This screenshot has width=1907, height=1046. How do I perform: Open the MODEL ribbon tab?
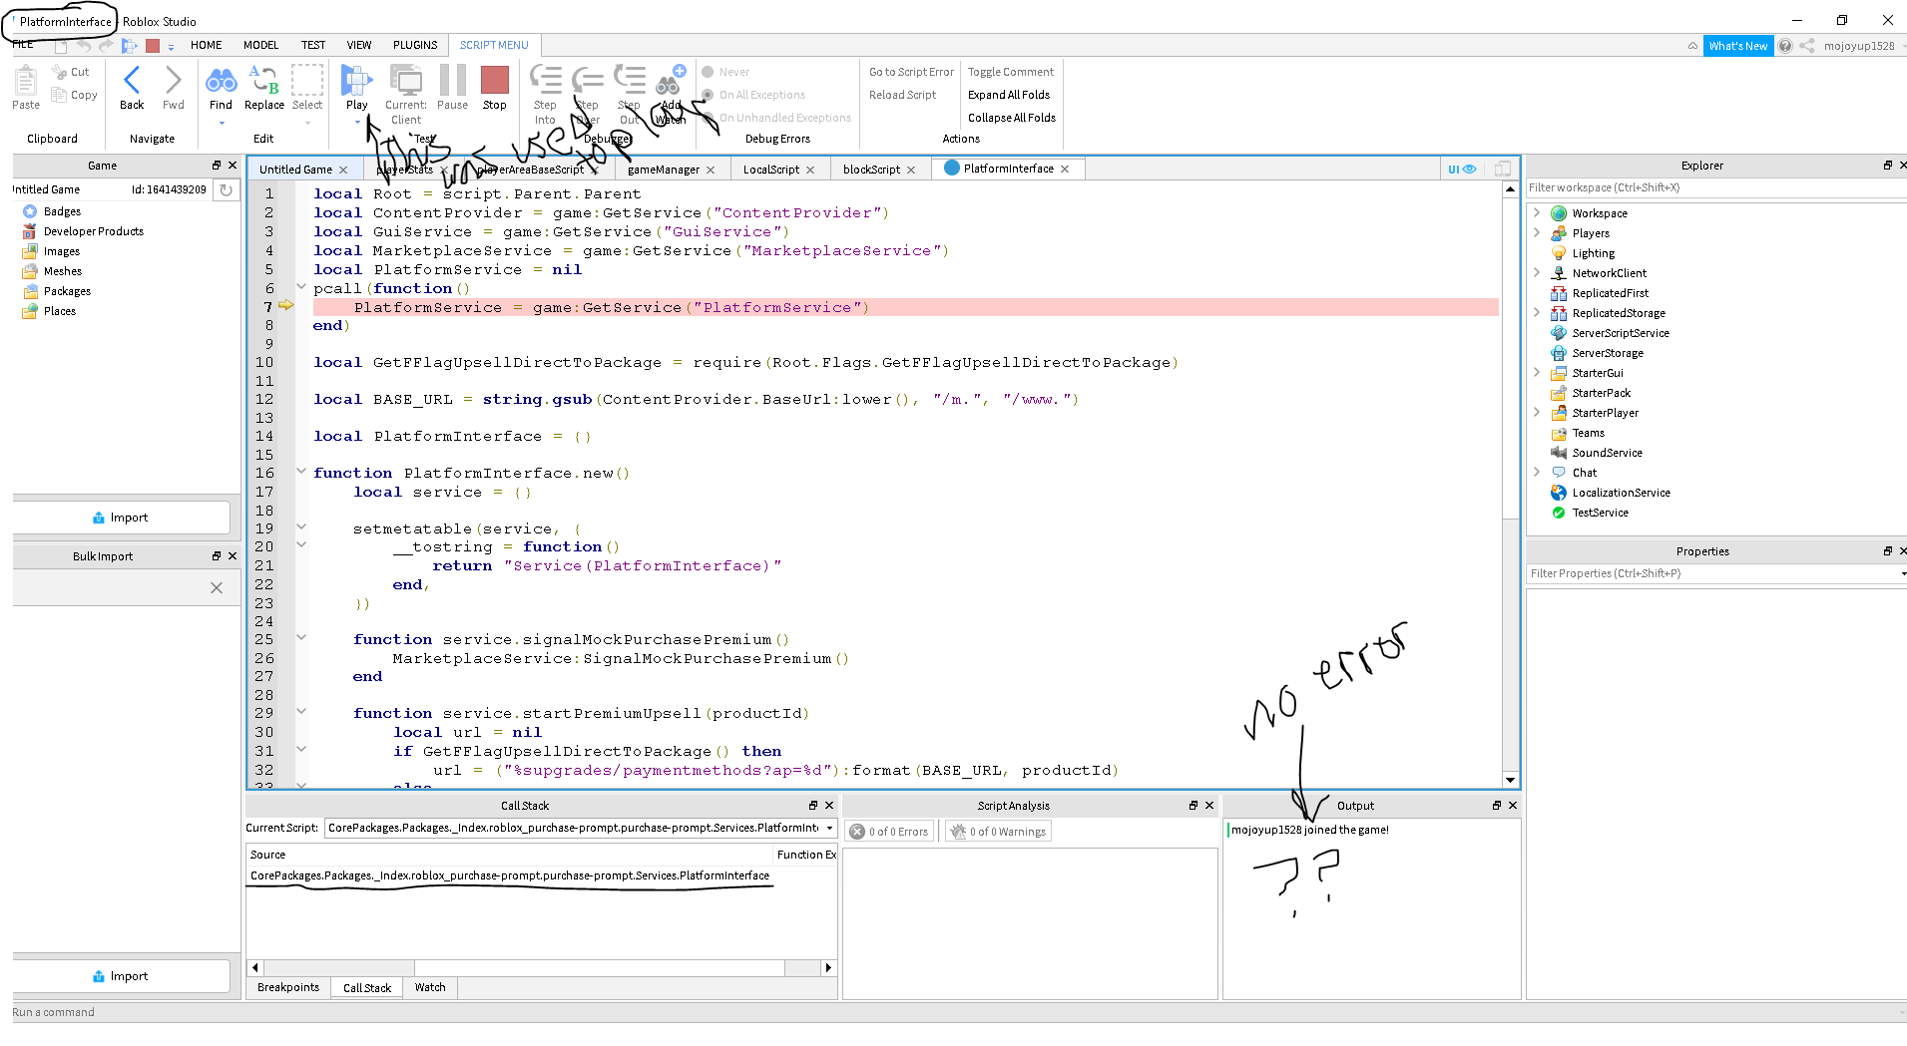pos(260,45)
